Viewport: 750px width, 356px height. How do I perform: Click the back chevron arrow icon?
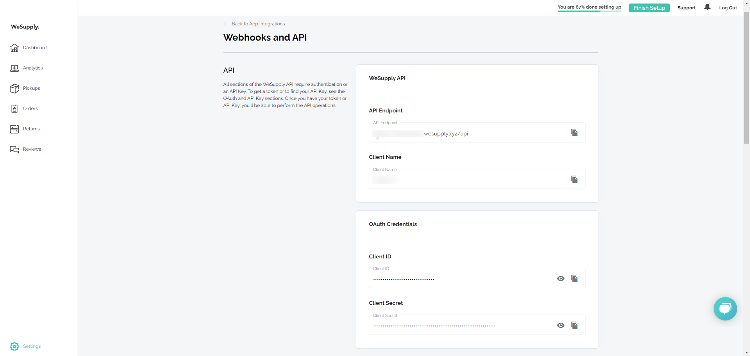pyautogui.click(x=225, y=24)
